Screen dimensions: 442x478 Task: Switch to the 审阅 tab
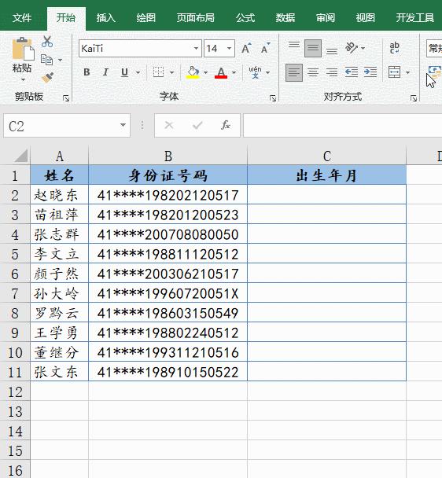(325, 17)
